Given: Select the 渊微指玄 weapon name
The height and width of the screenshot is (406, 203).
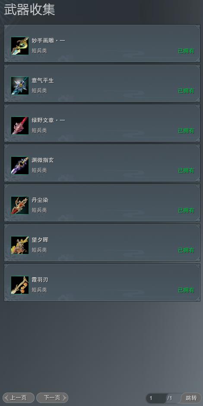Looking at the screenshot, I should coord(43,160).
